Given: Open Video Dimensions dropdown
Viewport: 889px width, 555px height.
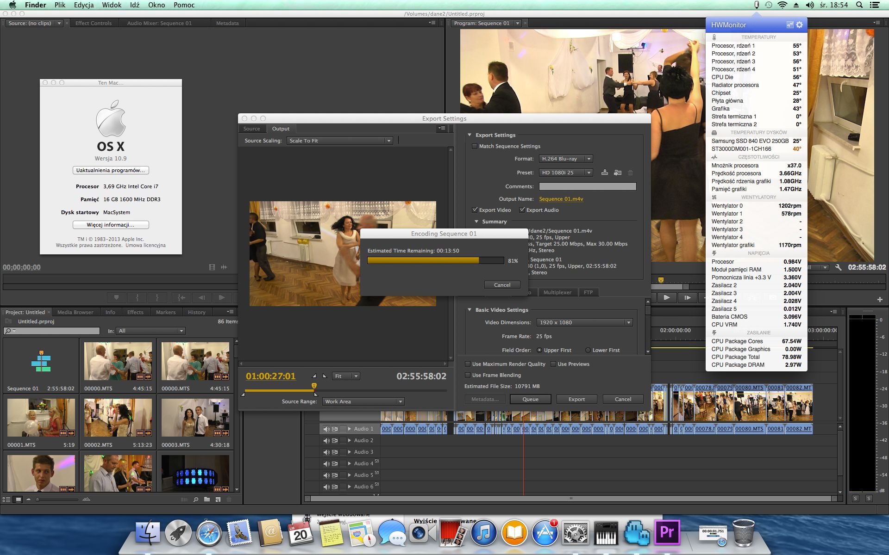Looking at the screenshot, I should (585, 322).
